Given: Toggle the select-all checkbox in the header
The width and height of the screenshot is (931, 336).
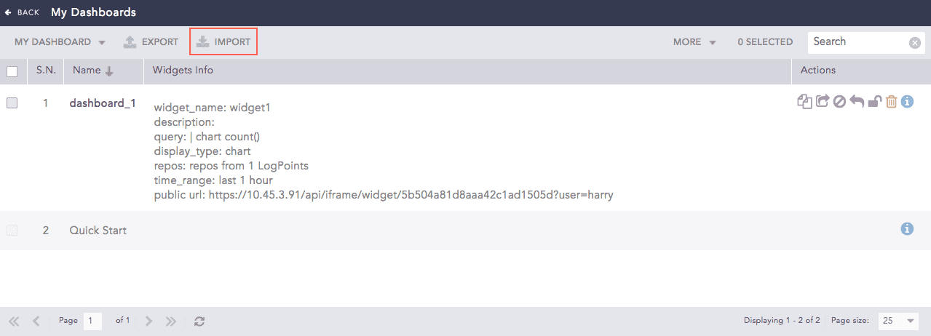Looking at the screenshot, I should point(12,71).
